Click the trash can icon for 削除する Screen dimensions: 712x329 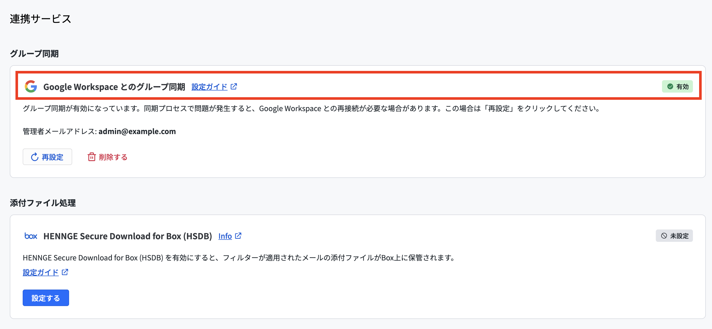pos(92,157)
